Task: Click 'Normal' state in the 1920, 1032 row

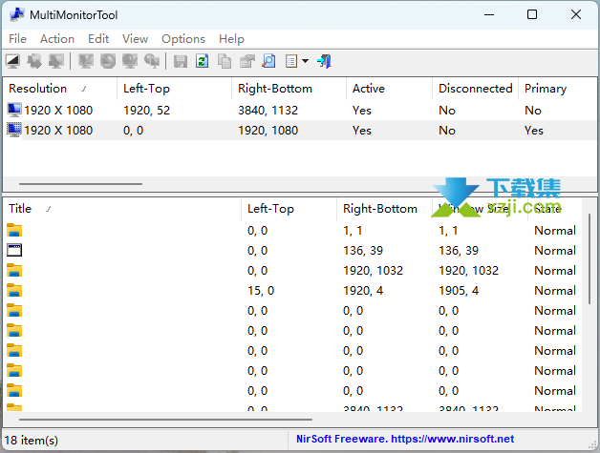Action: (x=555, y=271)
